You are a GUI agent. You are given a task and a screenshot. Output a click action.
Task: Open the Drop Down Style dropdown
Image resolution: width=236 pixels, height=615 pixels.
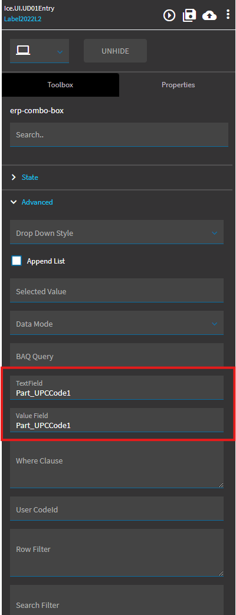[x=117, y=232]
